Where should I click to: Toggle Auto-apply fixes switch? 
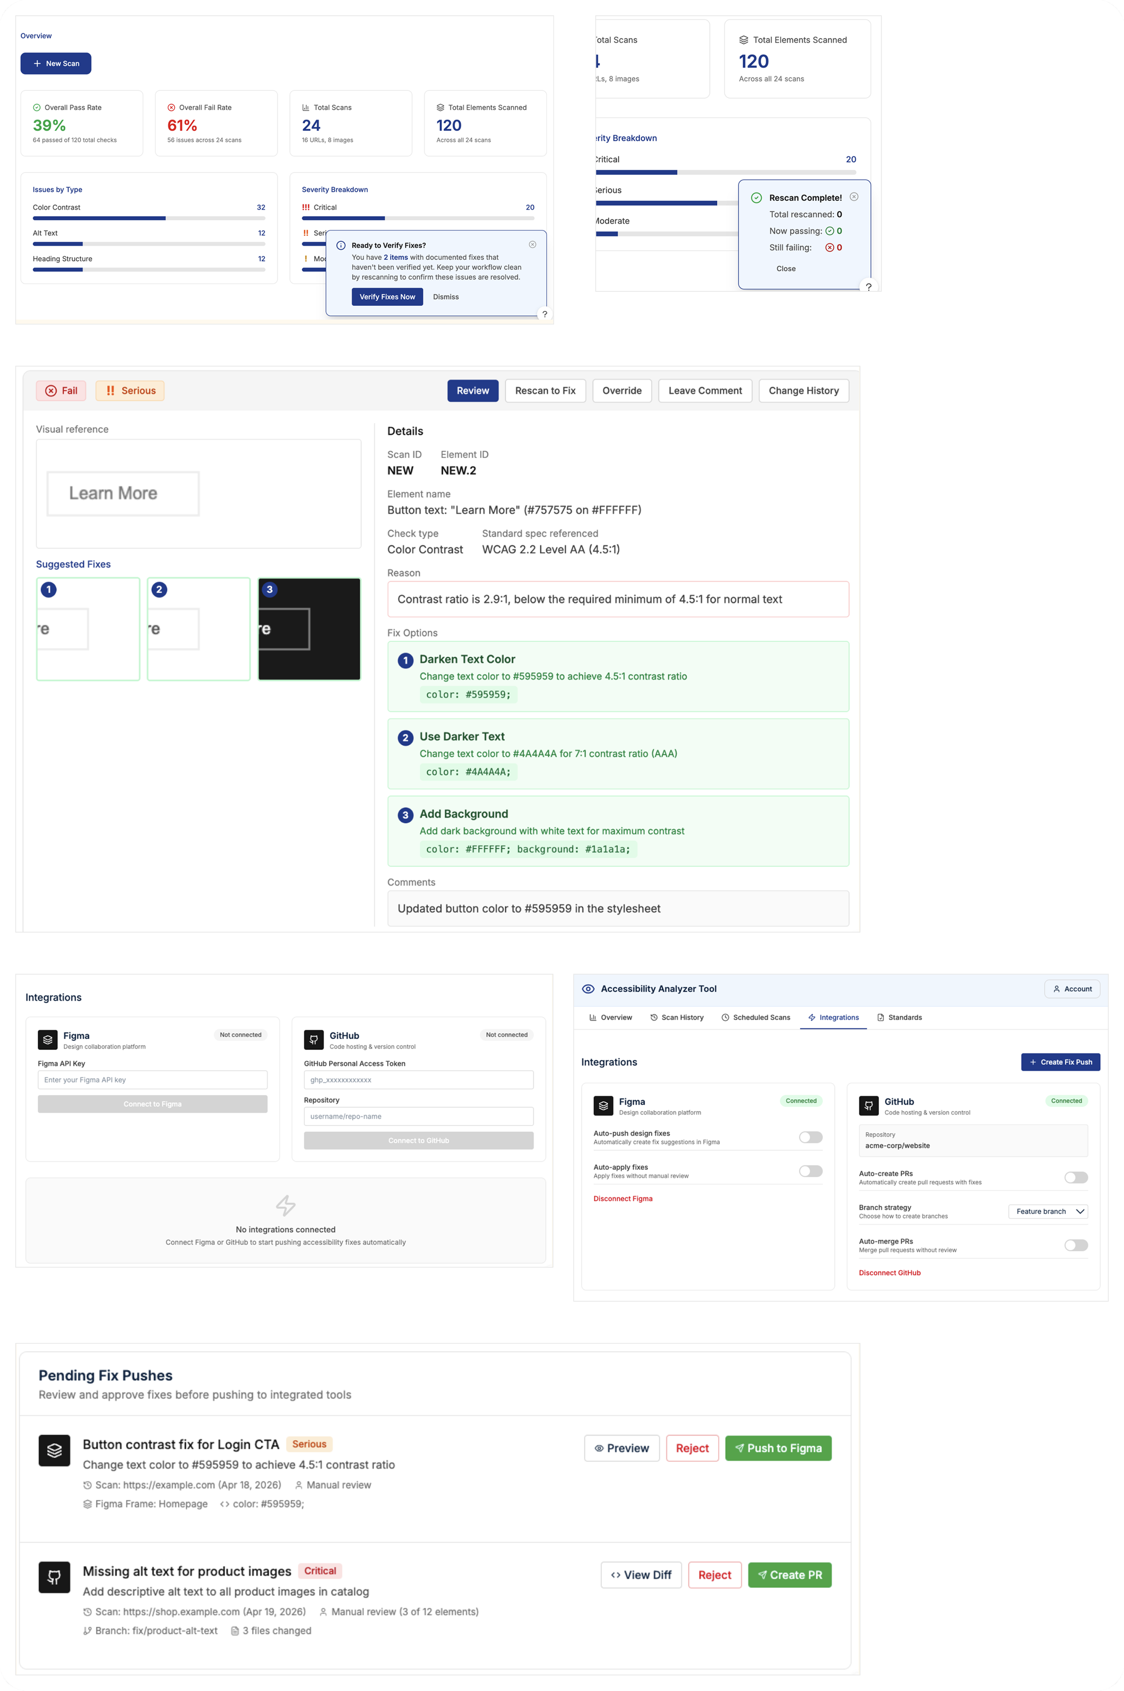click(810, 1171)
